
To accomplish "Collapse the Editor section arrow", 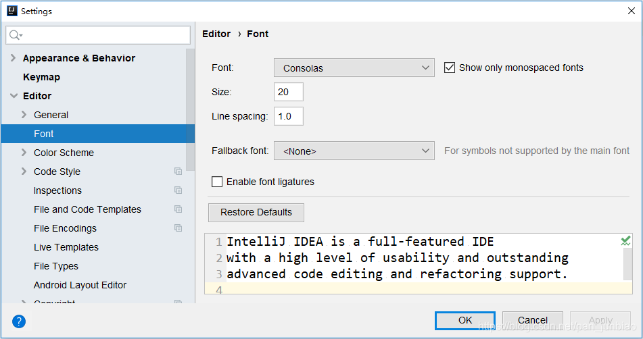I will 14,96.
